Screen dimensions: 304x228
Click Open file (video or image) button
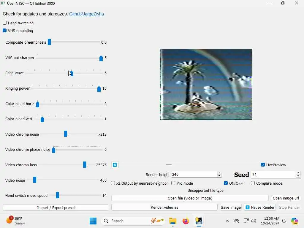coord(190,198)
